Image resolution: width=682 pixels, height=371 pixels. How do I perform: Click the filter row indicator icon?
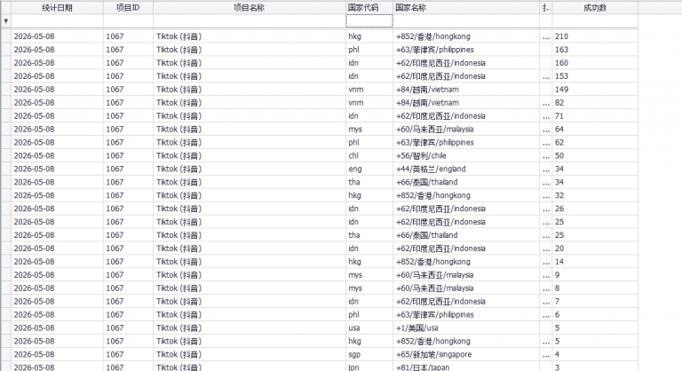pyautogui.click(x=5, y=21)
